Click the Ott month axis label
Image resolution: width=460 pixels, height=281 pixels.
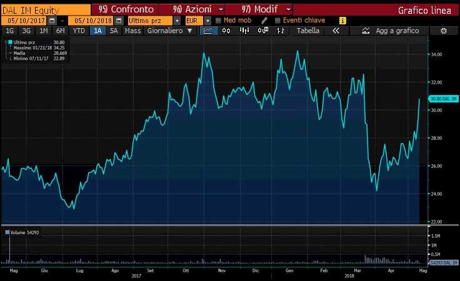[186, 270]
